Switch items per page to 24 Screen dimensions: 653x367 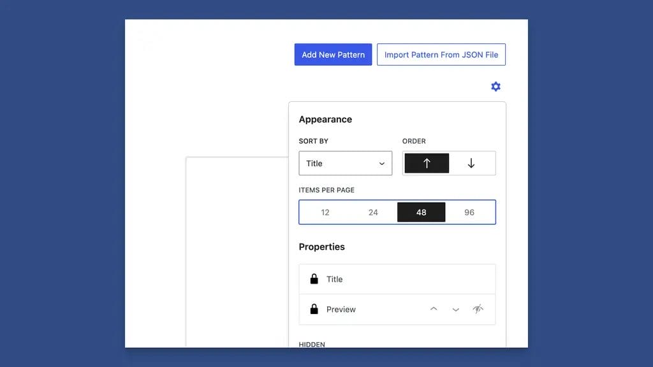click(x=373, y=212)
